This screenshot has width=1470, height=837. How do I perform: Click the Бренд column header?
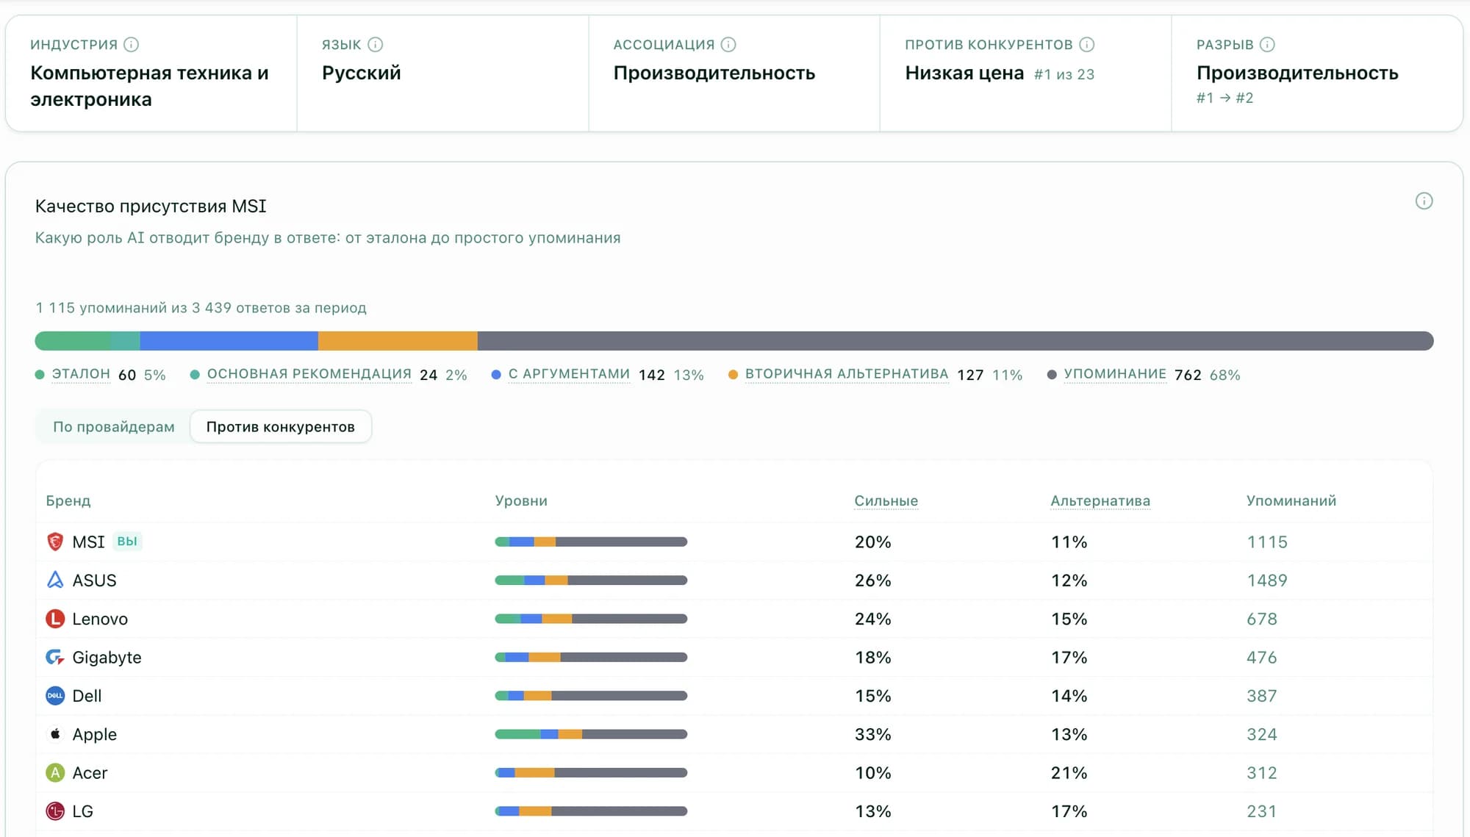point(68,501)
